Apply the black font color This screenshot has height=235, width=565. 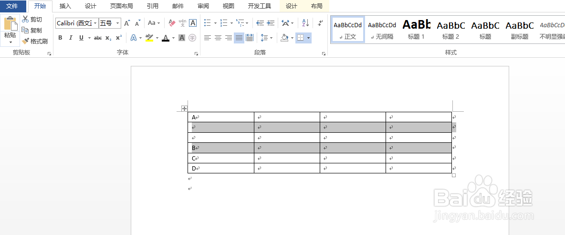166,37
